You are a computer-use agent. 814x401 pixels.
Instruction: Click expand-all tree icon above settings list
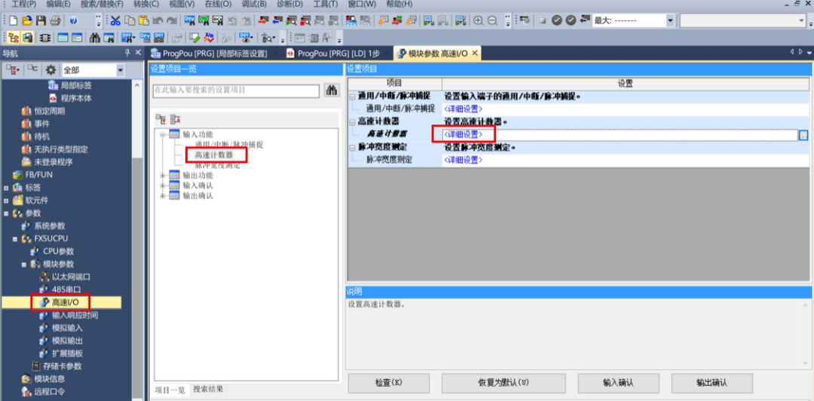click(x=161, y=118)
